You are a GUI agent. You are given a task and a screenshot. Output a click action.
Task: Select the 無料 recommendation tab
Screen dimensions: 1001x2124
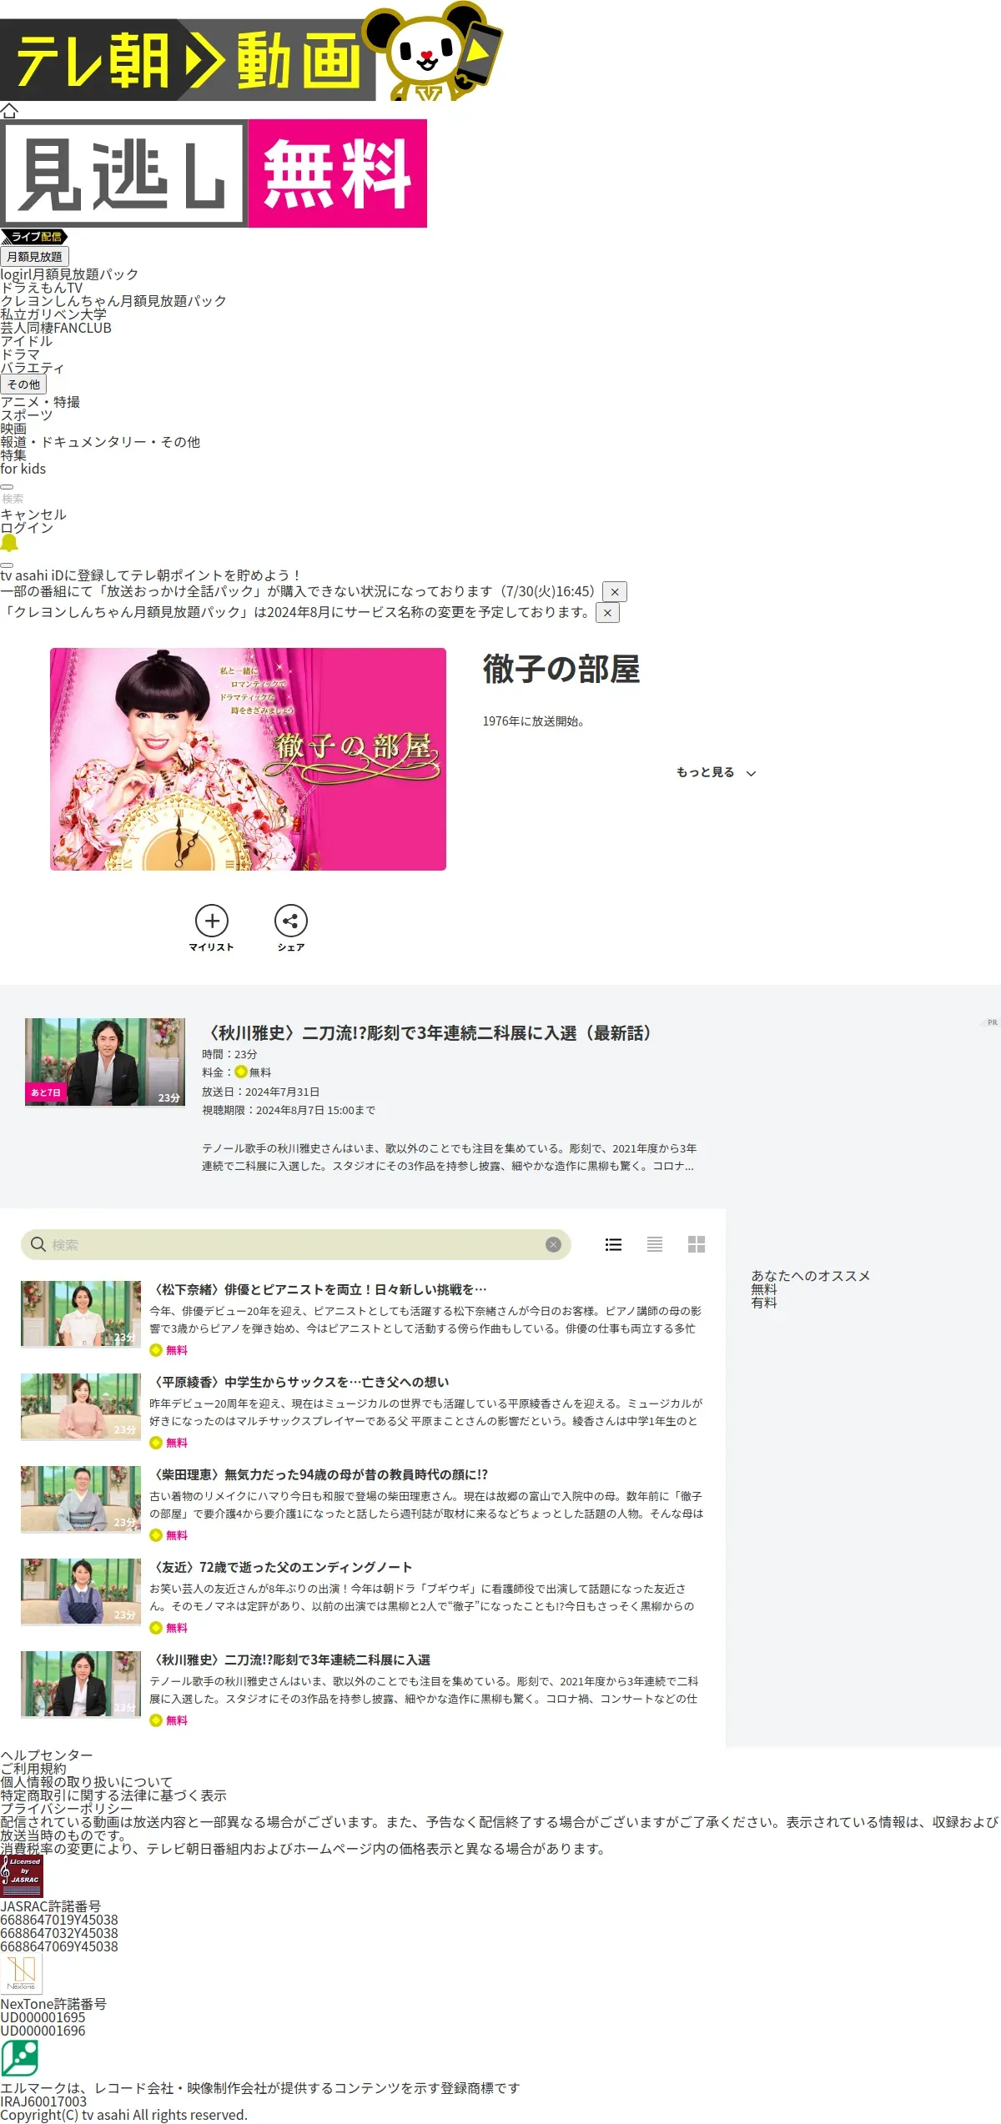click(764, 1288)
